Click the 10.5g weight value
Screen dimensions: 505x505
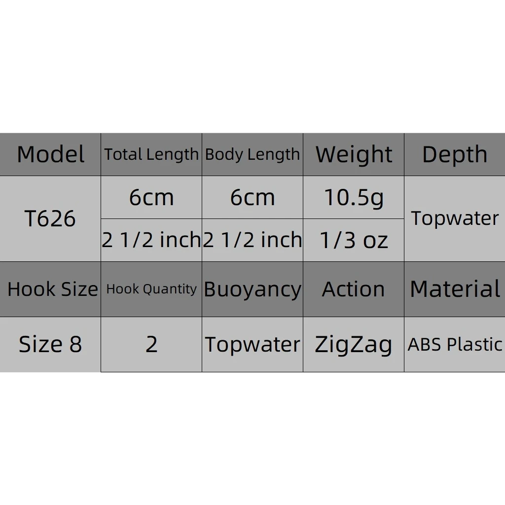354,198
